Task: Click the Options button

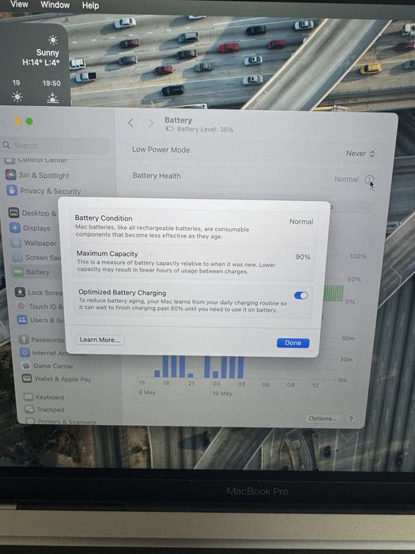Action: (x=323, y=419)
